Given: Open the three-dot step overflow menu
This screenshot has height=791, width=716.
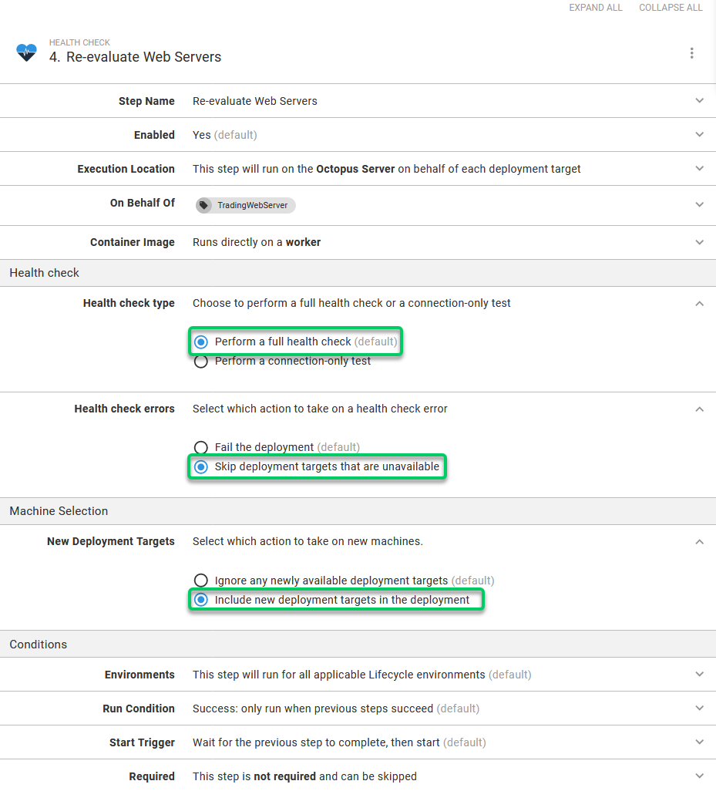Looking at the screenshot, I should click(x=691, y=53).
